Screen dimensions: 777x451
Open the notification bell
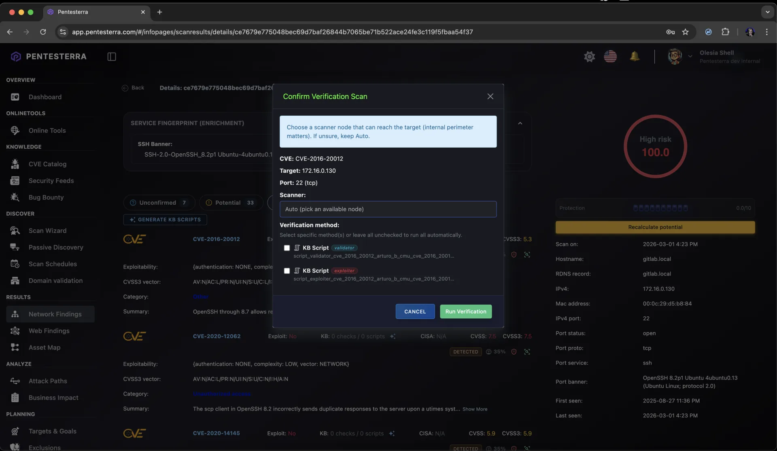(x=635, y=57)
